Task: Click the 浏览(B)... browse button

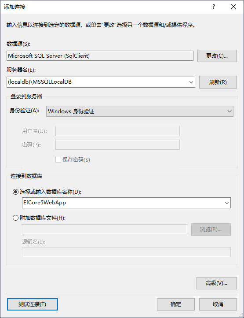Action: [211, 229]
